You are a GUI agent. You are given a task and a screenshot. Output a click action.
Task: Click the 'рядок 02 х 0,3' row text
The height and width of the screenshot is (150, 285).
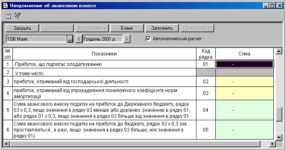(x=104, y=129)
